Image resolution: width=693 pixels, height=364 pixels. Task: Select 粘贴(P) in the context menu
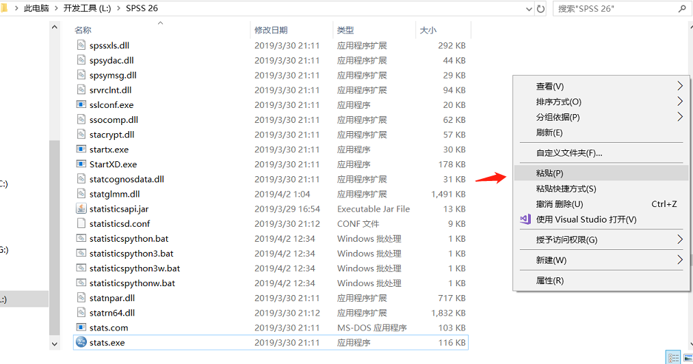[x=601, y=173]
